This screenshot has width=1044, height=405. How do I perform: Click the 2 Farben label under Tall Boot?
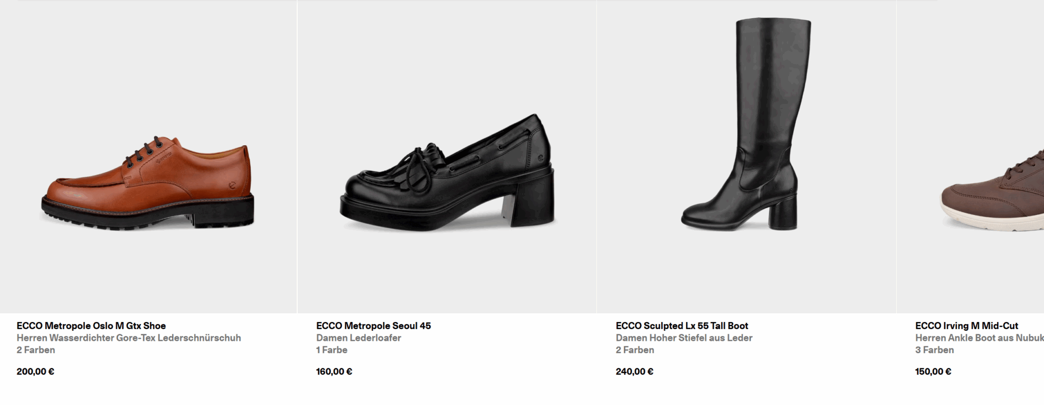click(635, 350)
